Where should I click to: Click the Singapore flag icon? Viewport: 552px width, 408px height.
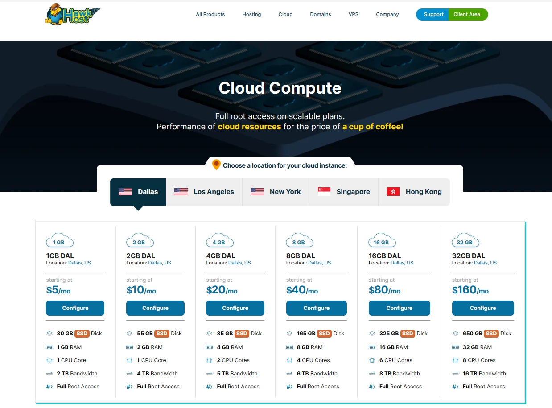324,192
